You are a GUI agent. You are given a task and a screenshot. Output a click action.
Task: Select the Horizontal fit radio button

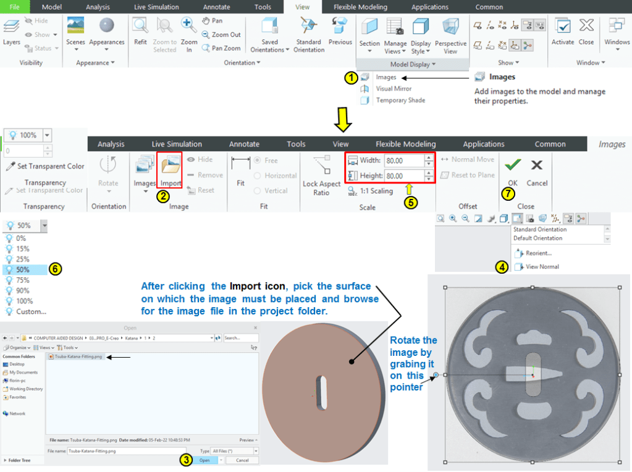click(258, 176)
